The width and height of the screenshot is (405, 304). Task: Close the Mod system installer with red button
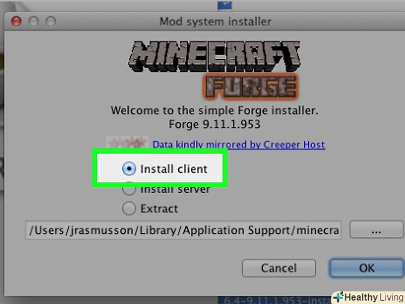click(x=16, y=21)
